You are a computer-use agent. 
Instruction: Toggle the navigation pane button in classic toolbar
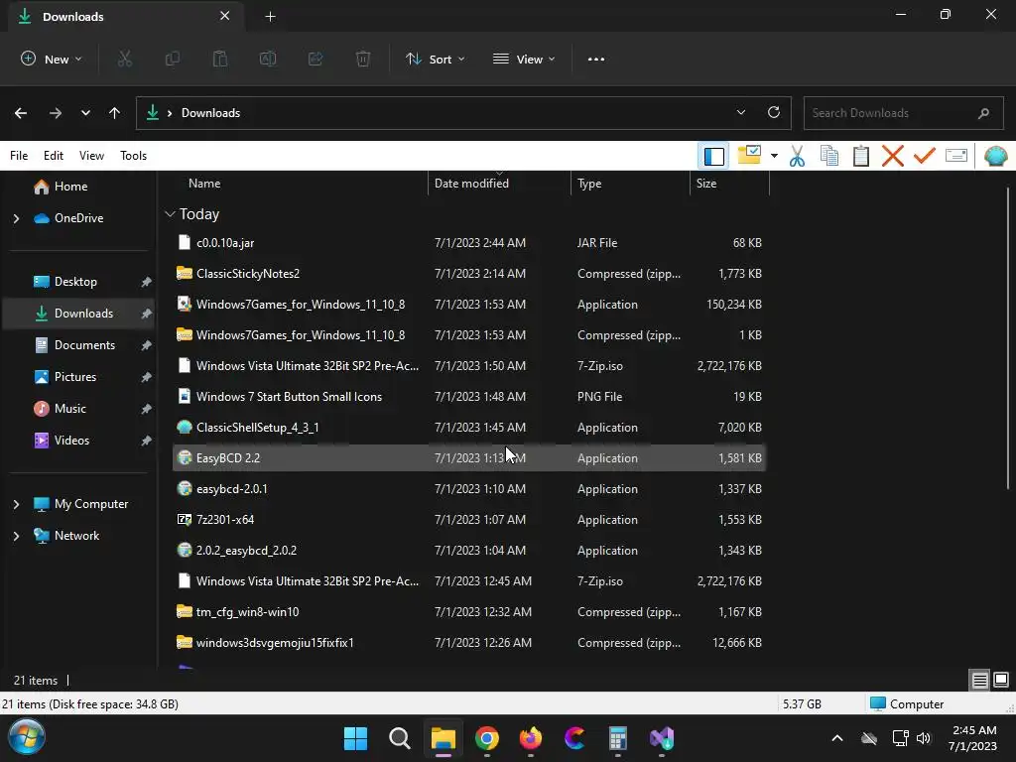click(x=713, y=156)
